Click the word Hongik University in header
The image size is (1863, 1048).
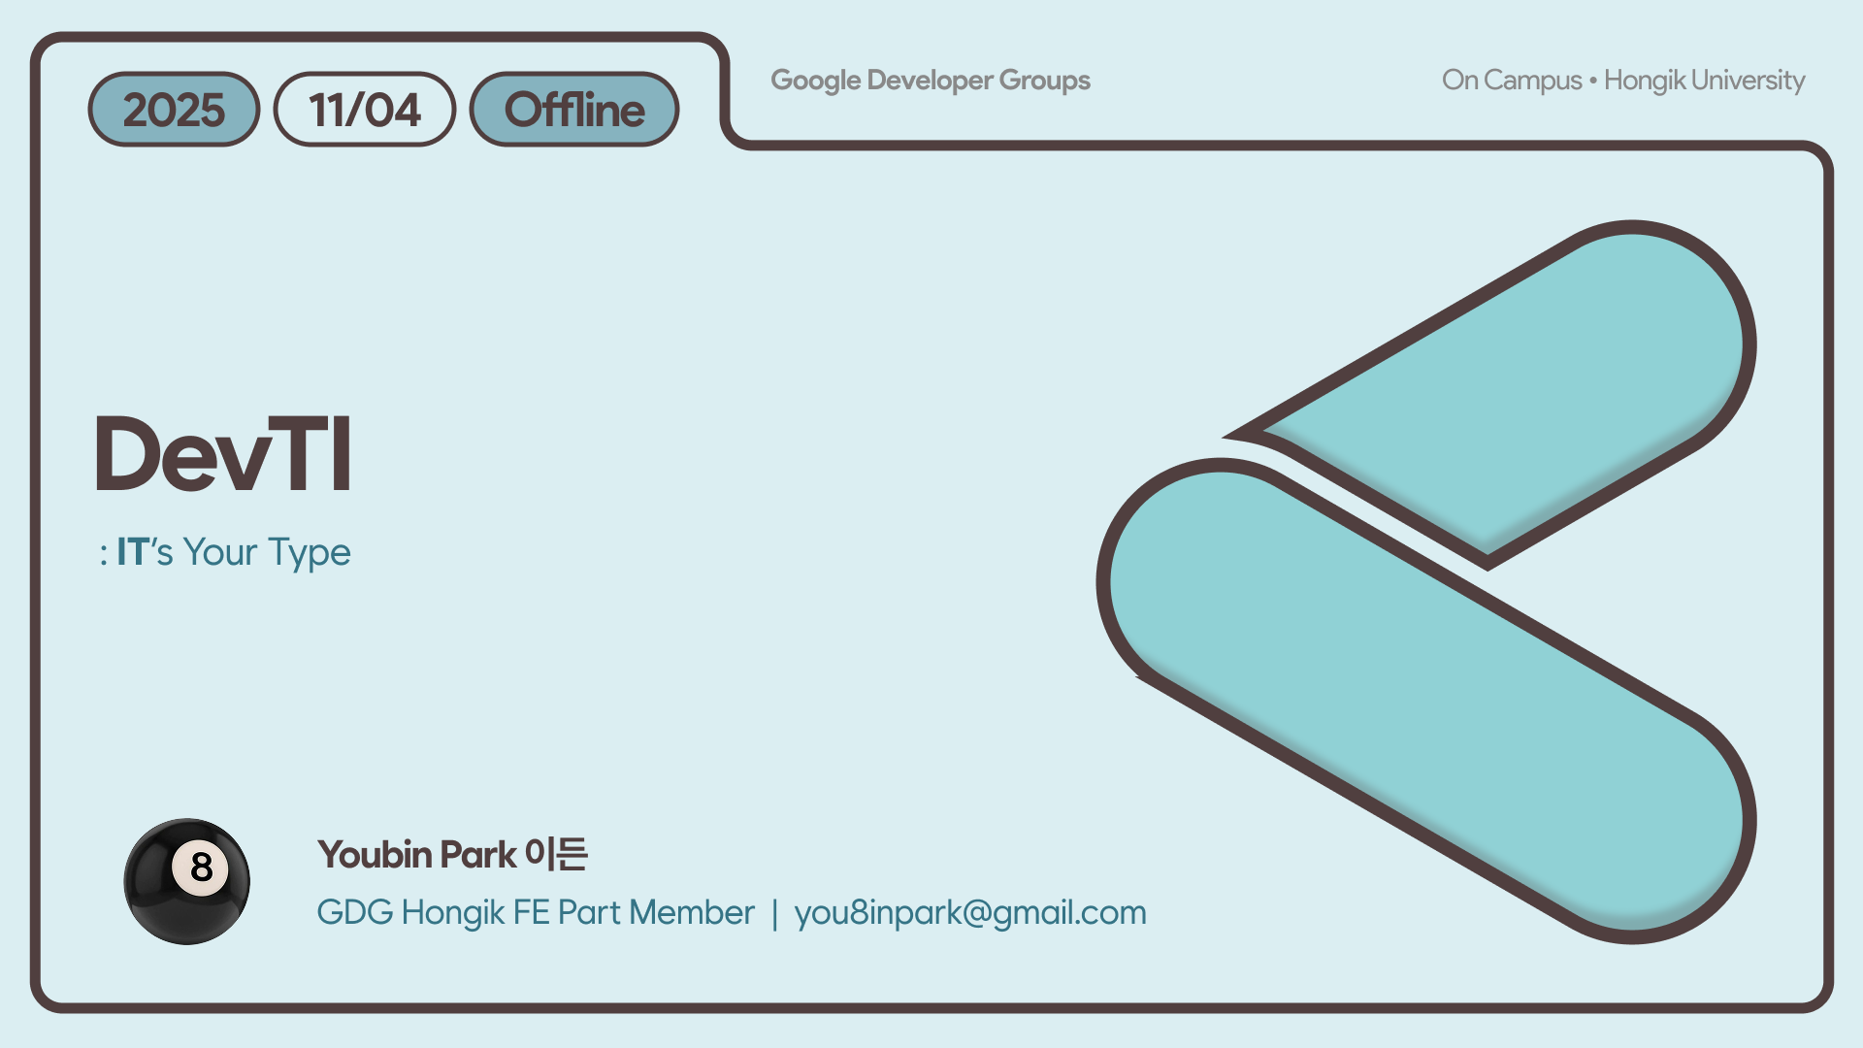[x=1704, y=81]
